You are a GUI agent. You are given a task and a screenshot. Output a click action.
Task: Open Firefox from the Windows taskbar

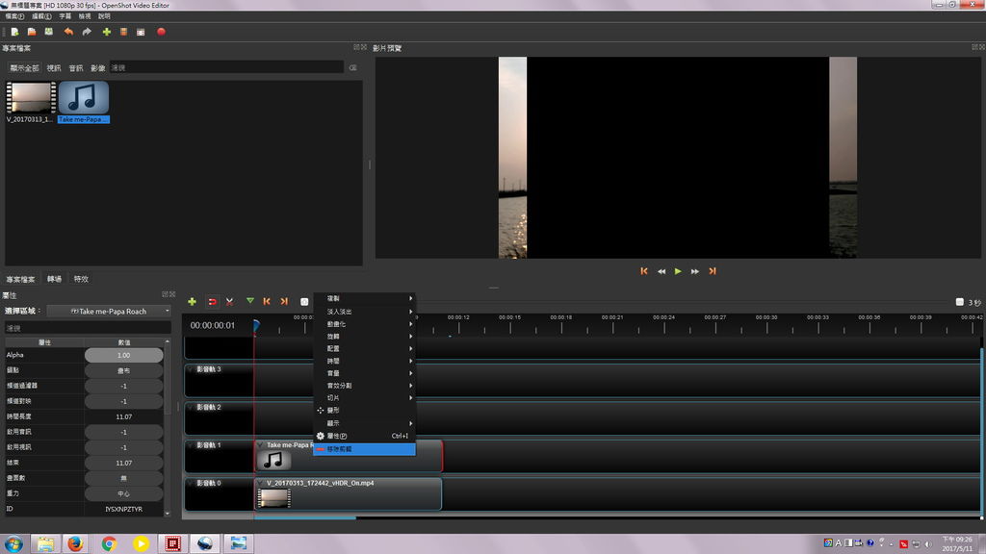(x=75, y=543)
